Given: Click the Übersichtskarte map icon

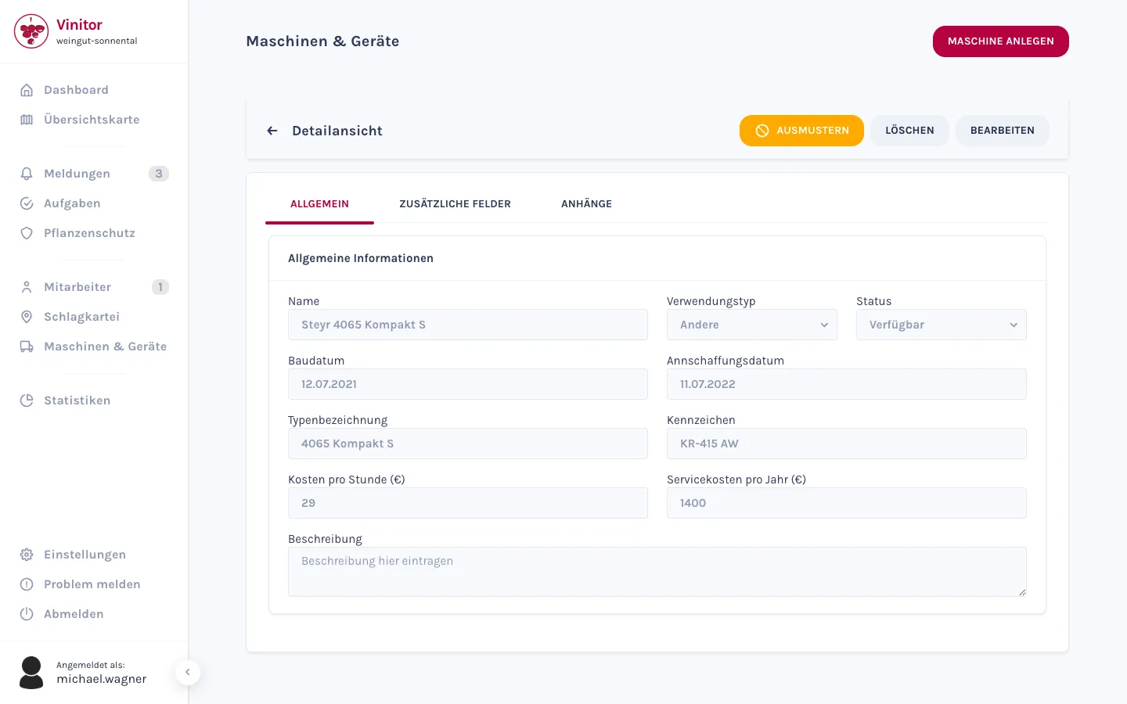Looking at the screenshot, I should (x=27, y=120).
